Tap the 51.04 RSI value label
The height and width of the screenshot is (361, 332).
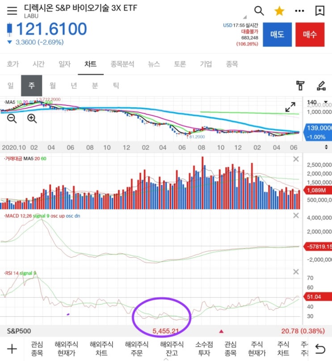click(x=318, y=297)
